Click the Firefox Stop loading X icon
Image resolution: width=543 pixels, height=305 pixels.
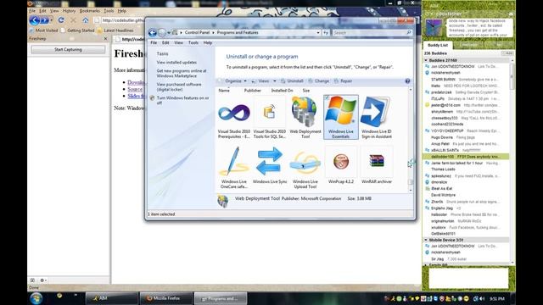[x=73, y=20]
